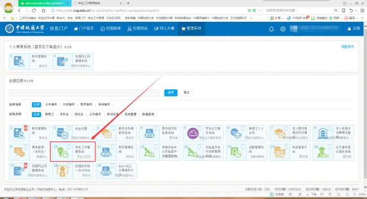Open the 安全设置 database icon
Image resolution: width=367 pixels, height=199 pixels.
[x=62, y=134]
